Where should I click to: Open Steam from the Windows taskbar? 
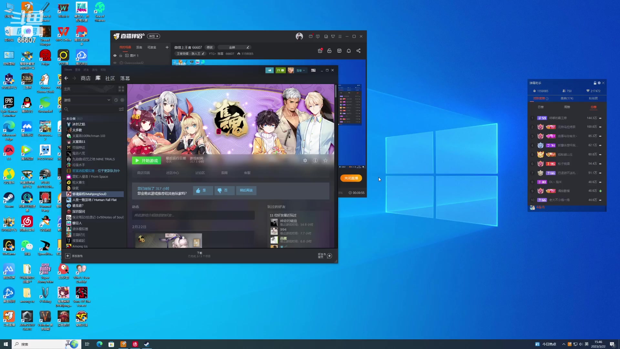pyautogui.click(x=147, y=344)
